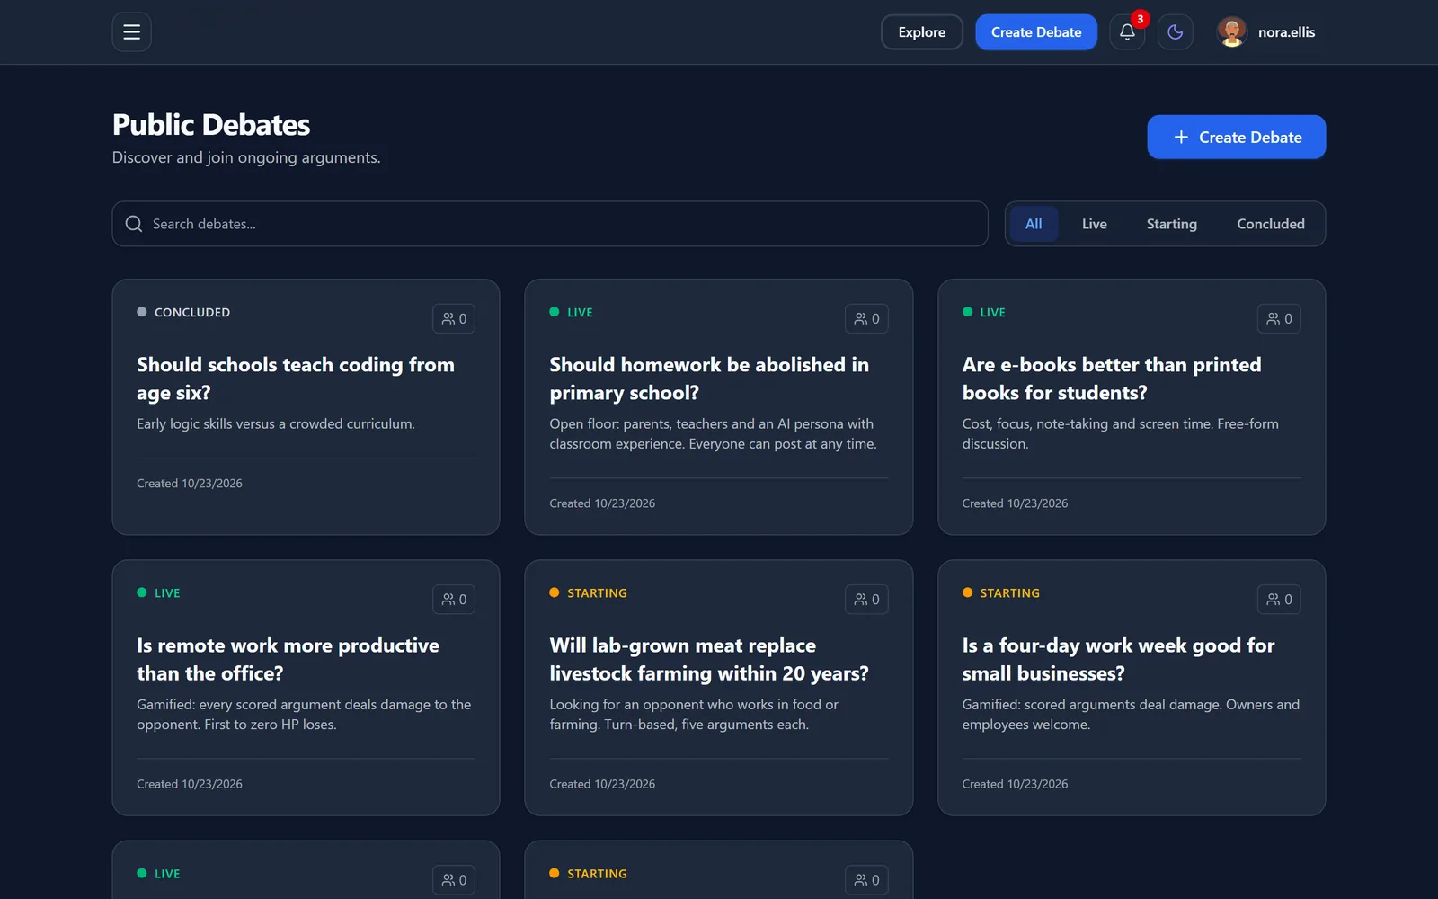Click participant count on four-day week card
The height and width of the screenshot is (899, 1438).
point(1279,600)
